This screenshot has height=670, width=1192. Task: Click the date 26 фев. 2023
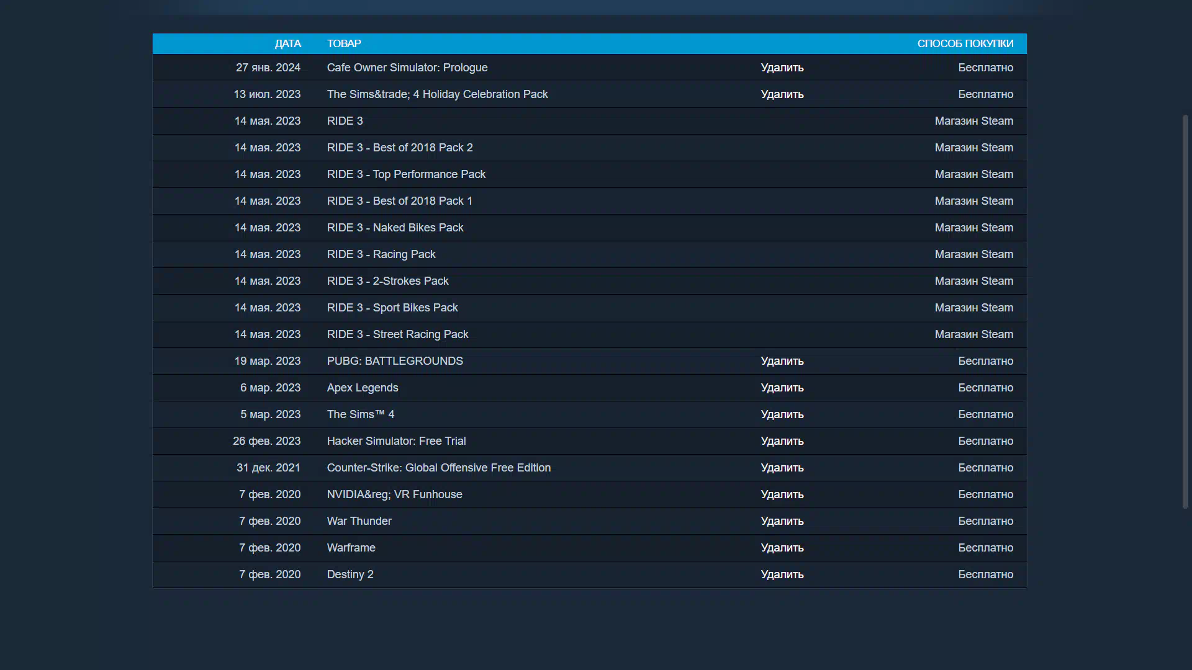267,441
